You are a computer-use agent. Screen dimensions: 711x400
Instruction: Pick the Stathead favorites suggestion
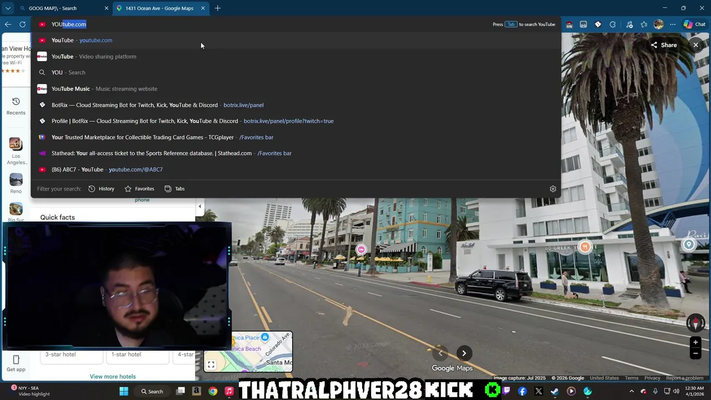pyautogui.click(x=296, y=153)
